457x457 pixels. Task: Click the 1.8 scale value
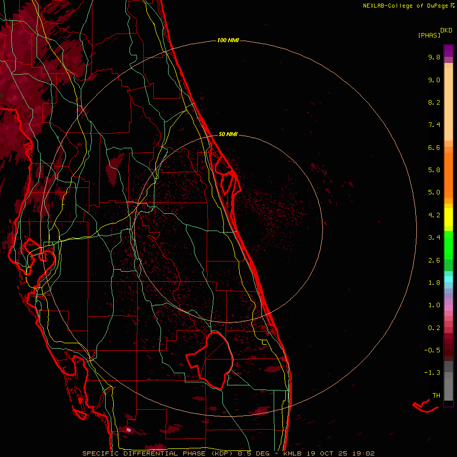pyautogui.click(x=434, y=283)
